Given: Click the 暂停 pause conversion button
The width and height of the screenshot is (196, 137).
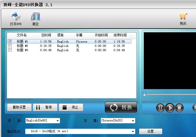Looking at the screenshot, I should pos(45,107).
